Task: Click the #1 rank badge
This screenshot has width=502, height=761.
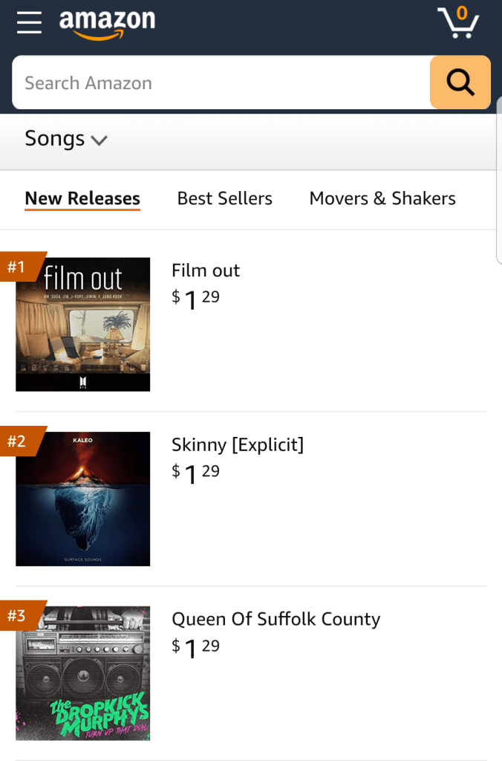Action: tap(18, 267)
